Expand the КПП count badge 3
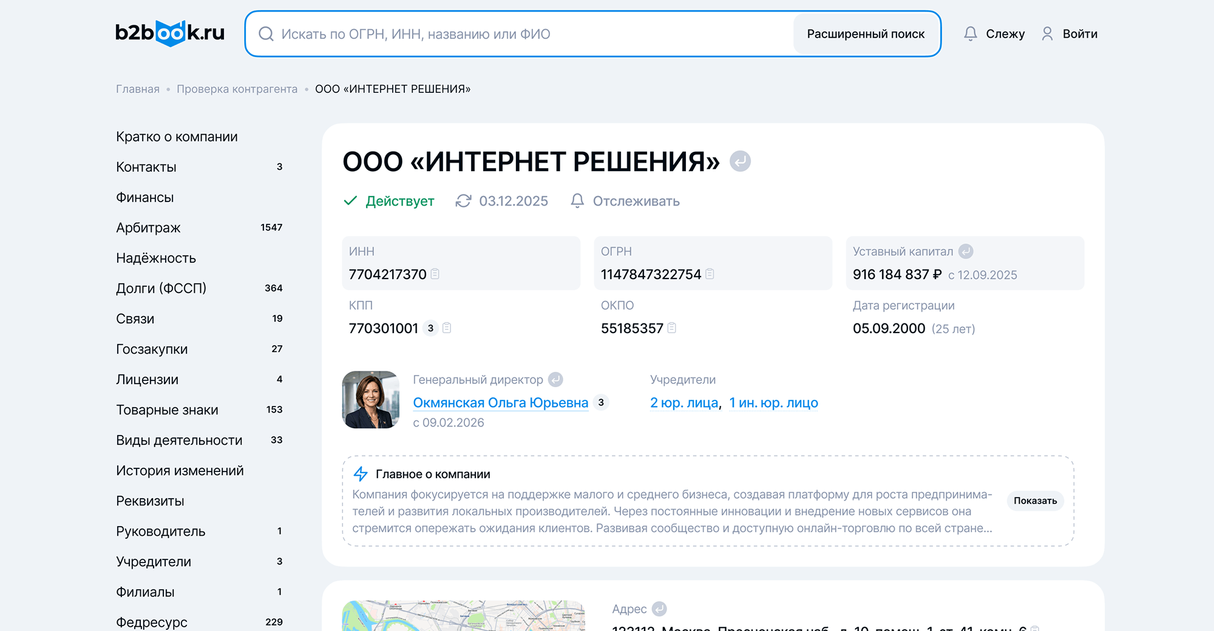1214x631 pixels. pyautogui.click(x=430, y=328)
